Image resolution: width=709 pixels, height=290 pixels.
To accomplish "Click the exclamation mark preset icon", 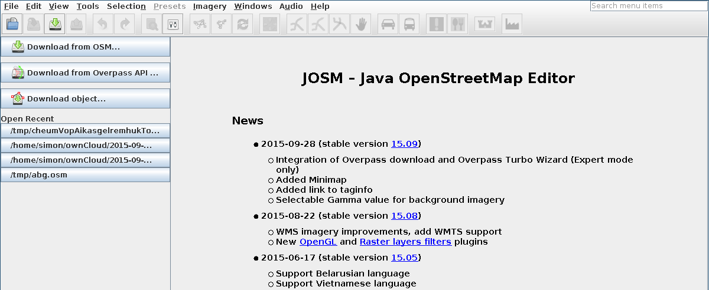I will pyautogui.click(x=437, y=24).
